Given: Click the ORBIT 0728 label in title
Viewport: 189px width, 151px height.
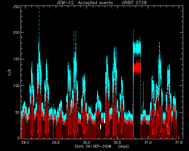Looking at the screenshot, I should 134,3.
